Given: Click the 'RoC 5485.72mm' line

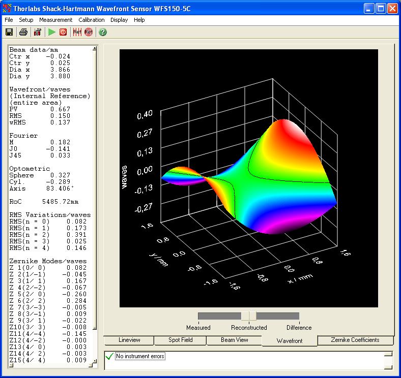Looking at the screenshot, I should click(44, 202).
